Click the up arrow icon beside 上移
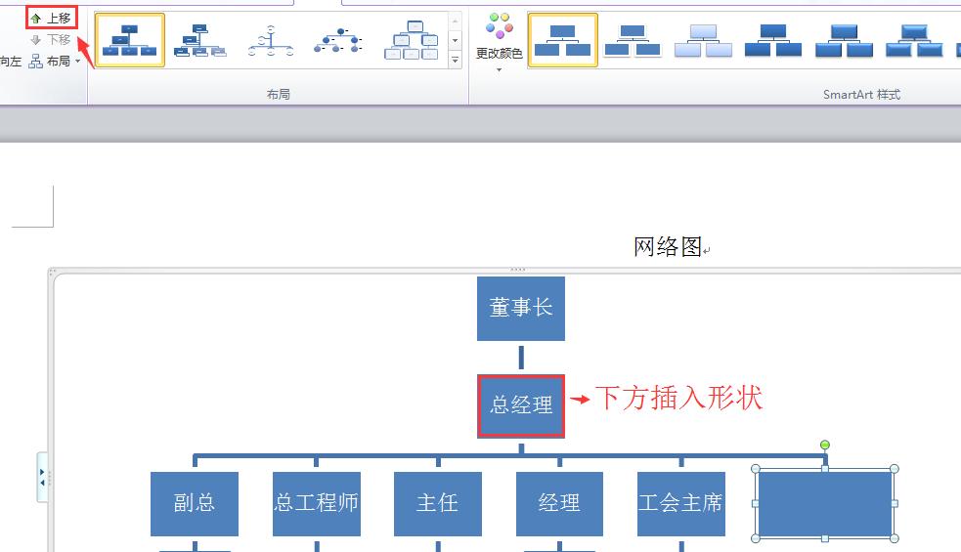961x552 pixels. coord(35,19)
